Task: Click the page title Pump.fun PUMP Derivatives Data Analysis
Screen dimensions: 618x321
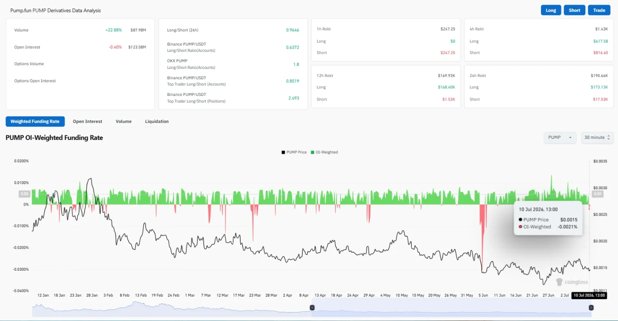Action: (x=56, y=10)
